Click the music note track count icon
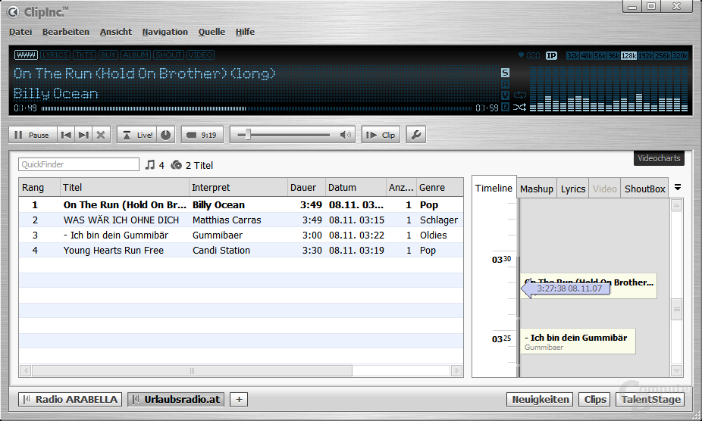 [150, 165]
